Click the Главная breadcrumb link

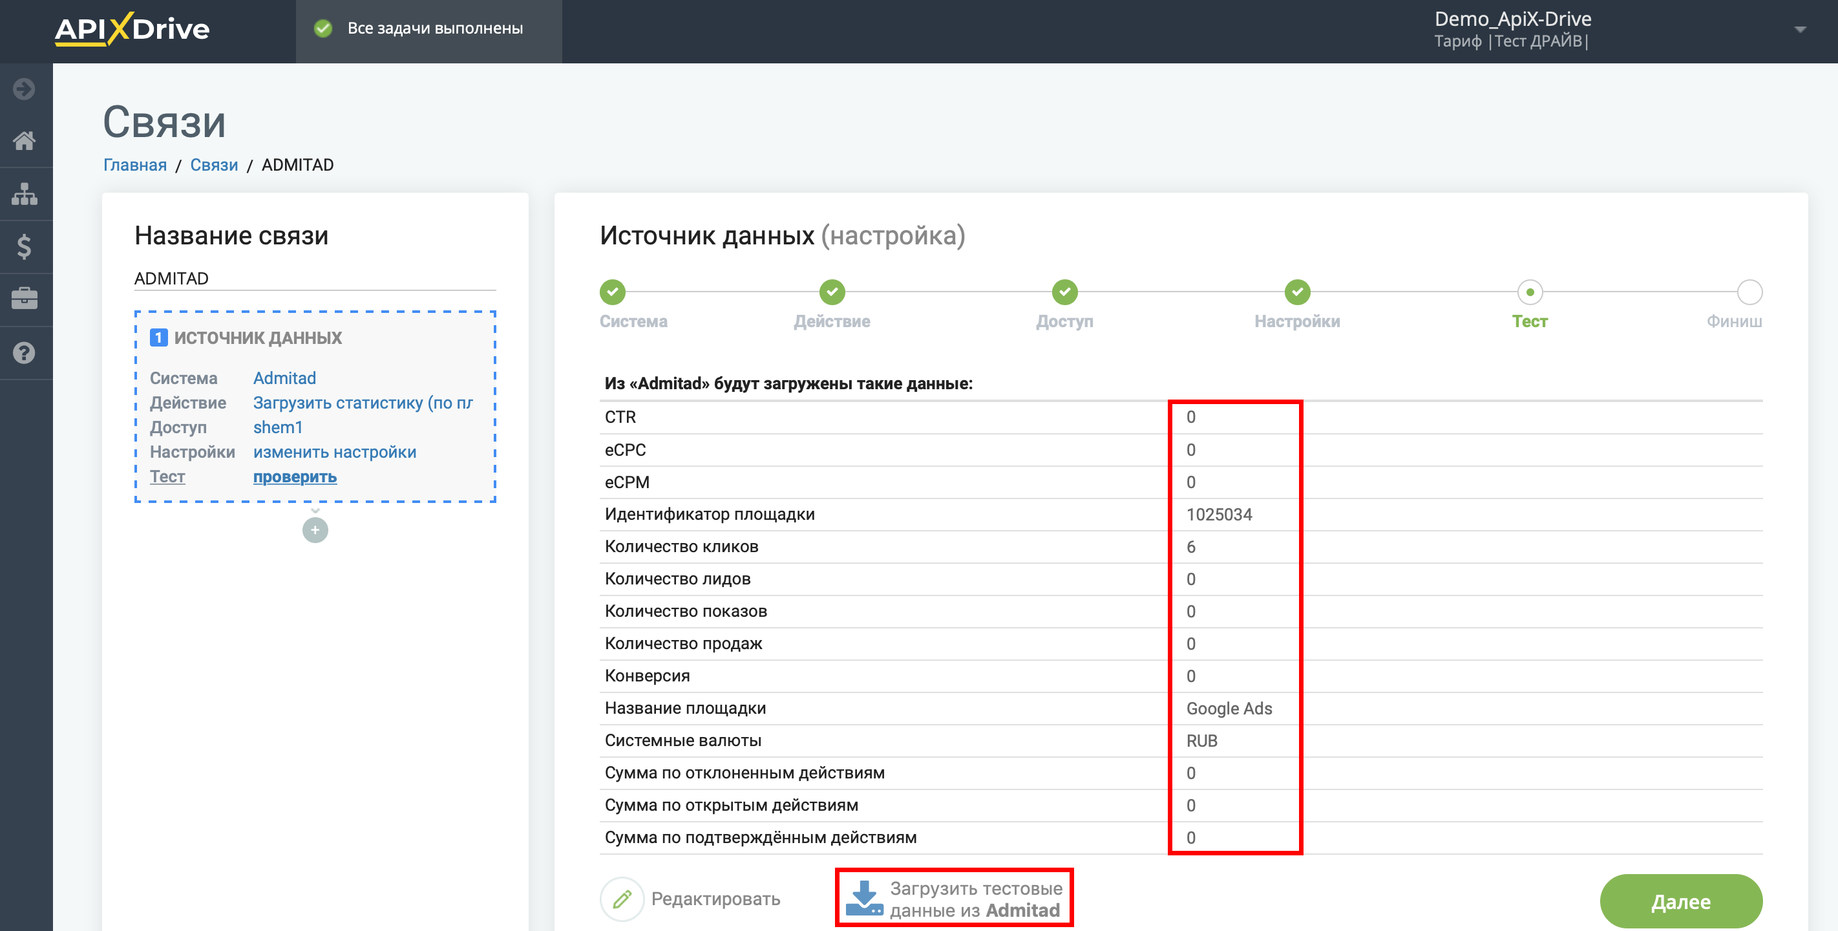[135, 165]
